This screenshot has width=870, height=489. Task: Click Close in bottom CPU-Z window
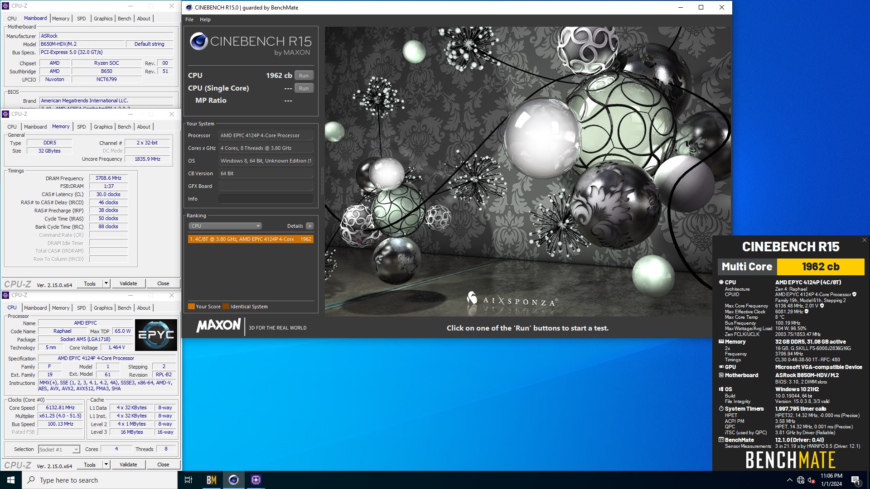point(163,465)
